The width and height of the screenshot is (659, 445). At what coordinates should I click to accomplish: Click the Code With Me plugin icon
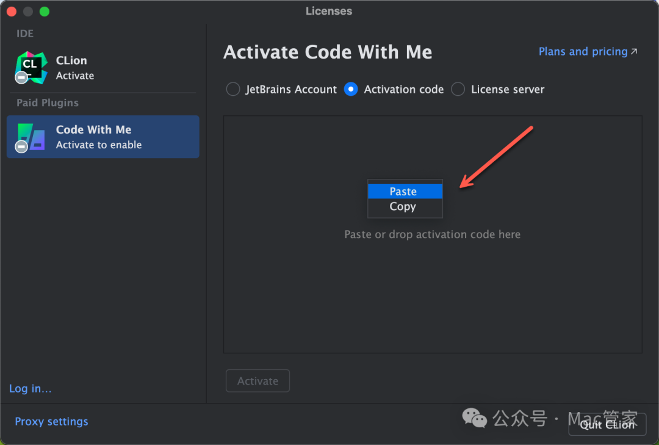pos(31,137)
